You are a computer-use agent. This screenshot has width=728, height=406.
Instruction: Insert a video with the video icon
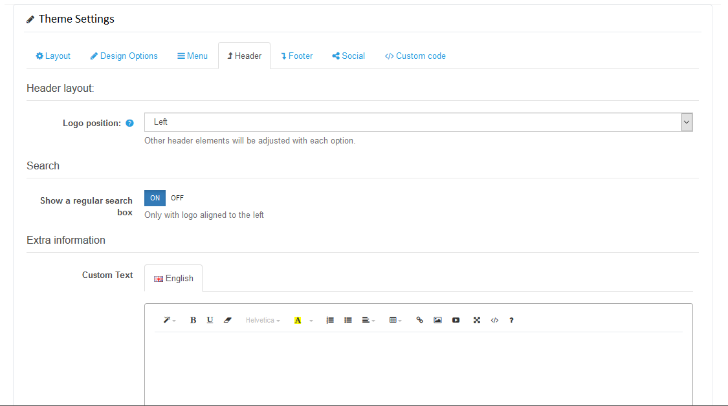click(456, 320)
